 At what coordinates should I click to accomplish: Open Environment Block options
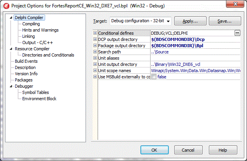click(x=39, y=99)
